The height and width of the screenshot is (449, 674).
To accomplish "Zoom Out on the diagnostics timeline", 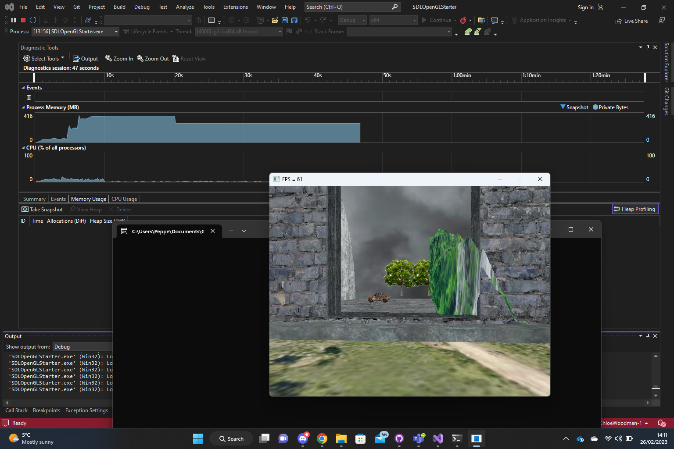I will tap(153, 58).
